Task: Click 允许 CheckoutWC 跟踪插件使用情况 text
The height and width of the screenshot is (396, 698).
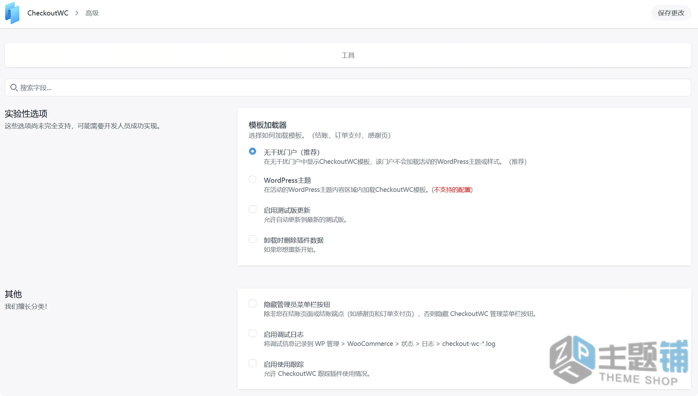Action: point(317,374)
